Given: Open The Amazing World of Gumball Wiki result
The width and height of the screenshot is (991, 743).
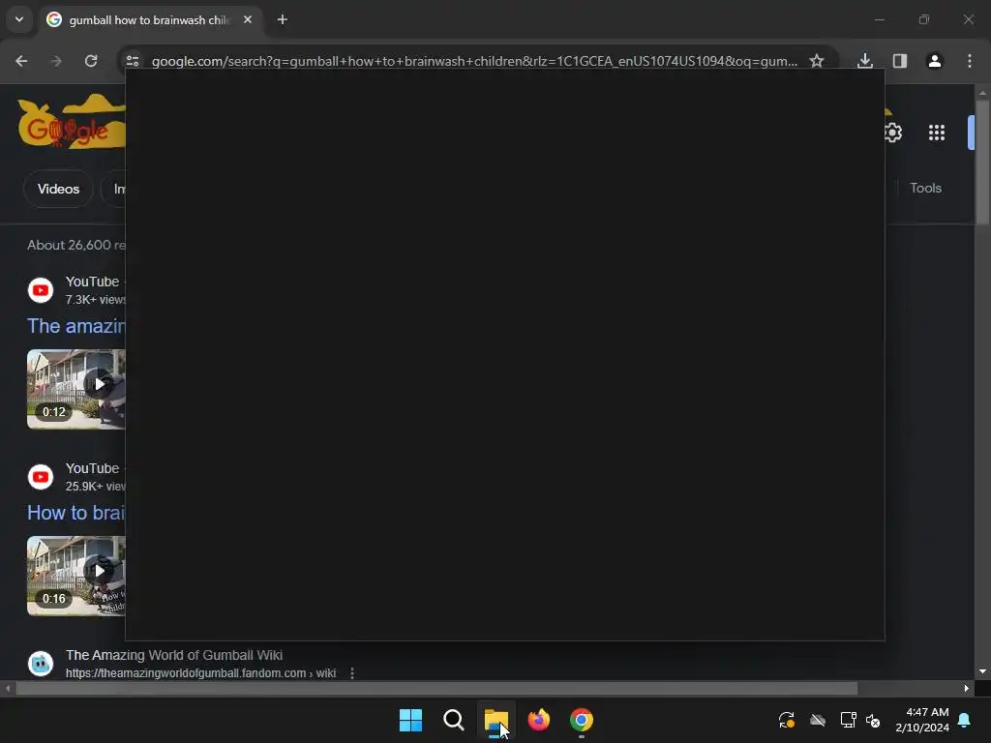Looking at the screenshot, I should [174, 655].
